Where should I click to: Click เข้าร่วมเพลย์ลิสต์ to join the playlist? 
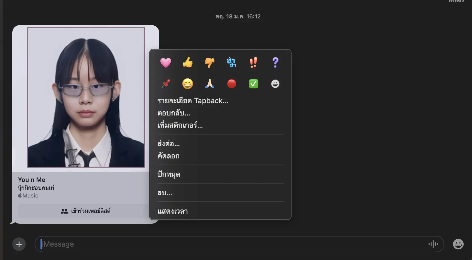click(85, 211)
